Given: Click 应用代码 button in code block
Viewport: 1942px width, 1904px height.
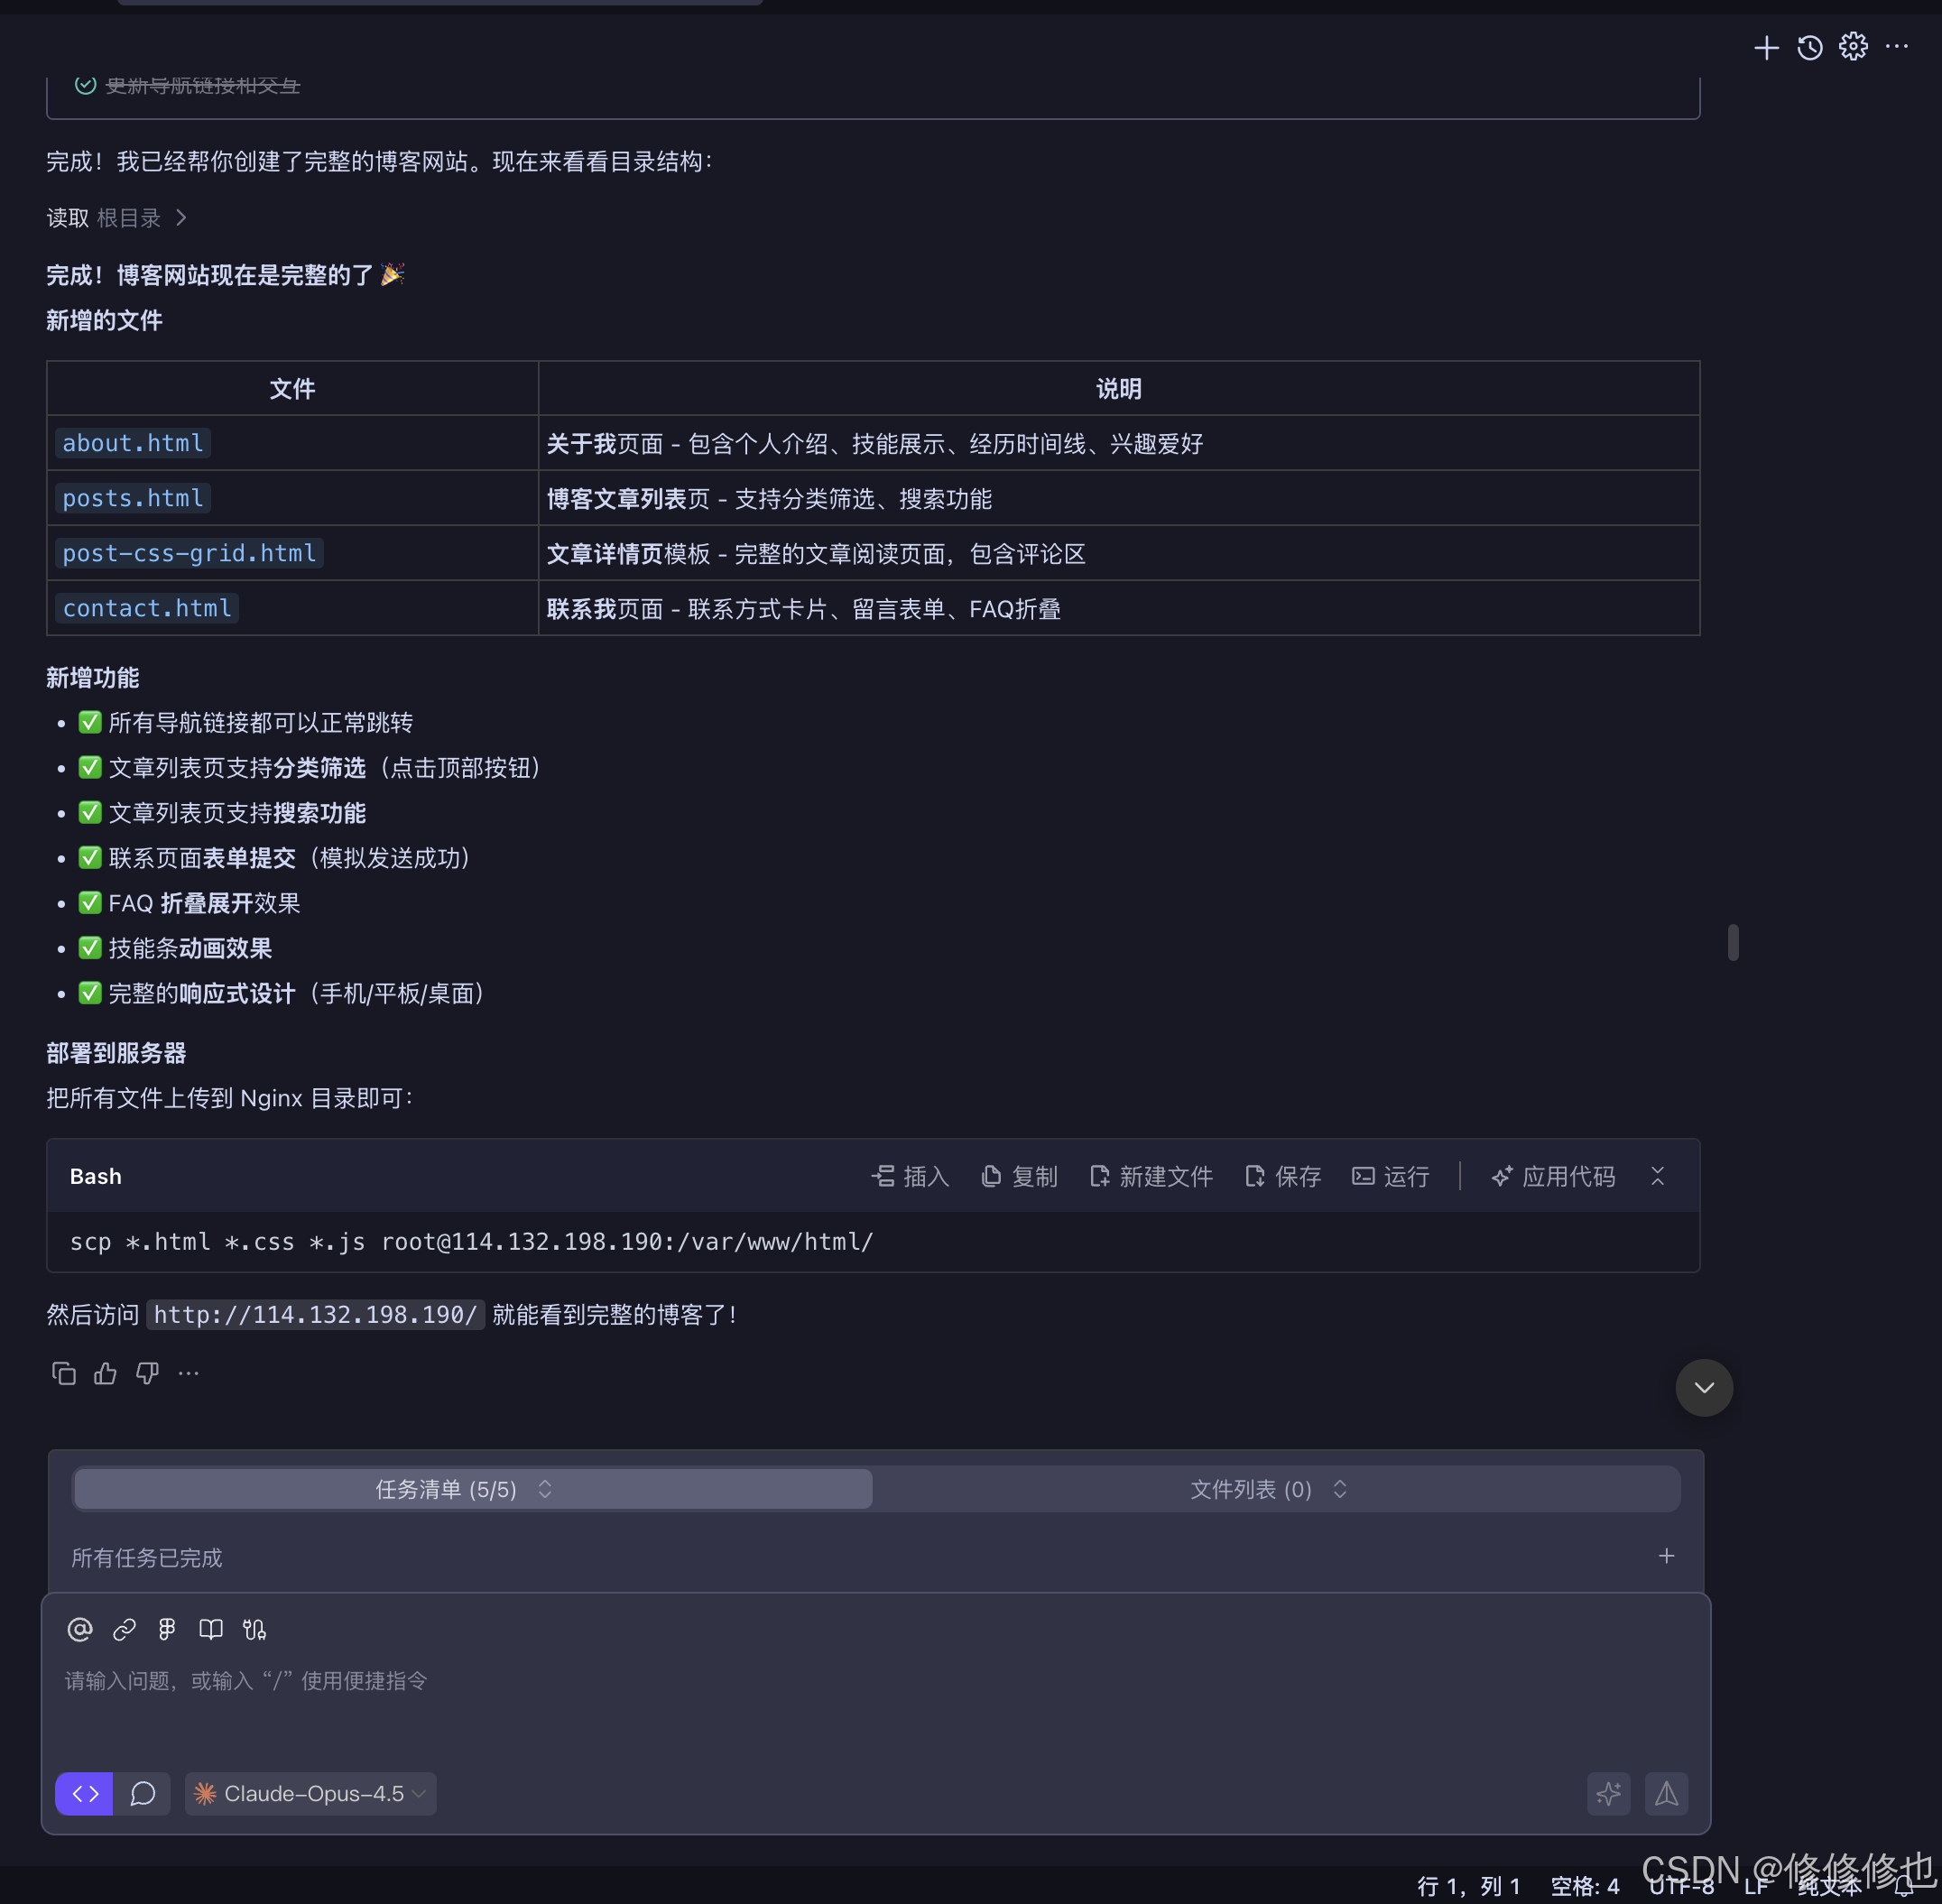Looking at the screenshot, I should click(x=1553, y=1176).
